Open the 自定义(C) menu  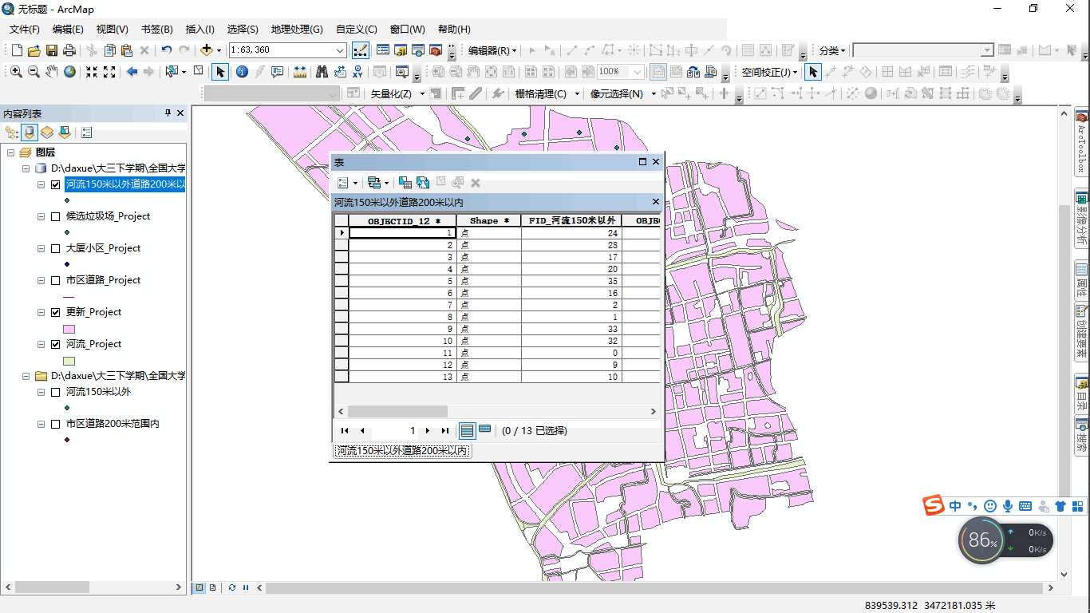coord(357,29)
